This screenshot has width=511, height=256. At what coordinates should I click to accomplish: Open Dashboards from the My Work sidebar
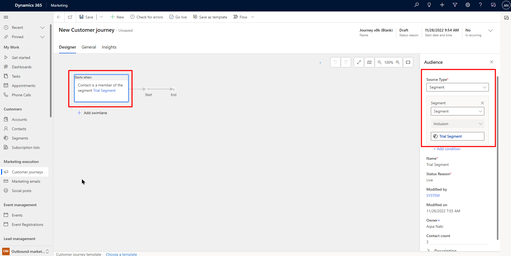[x=21, y=67]
